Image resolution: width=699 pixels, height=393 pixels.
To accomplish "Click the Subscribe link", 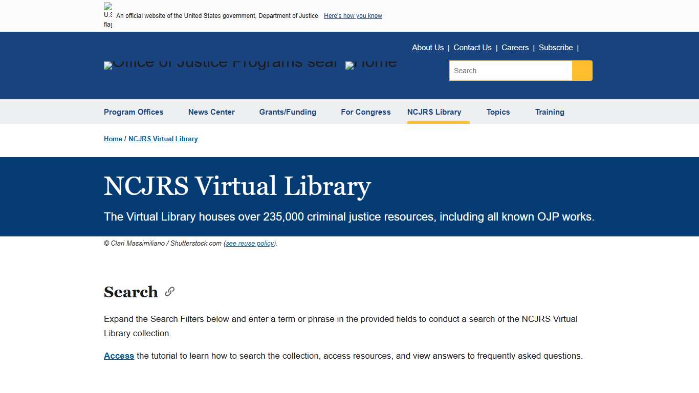I will [x=556, y=47].
